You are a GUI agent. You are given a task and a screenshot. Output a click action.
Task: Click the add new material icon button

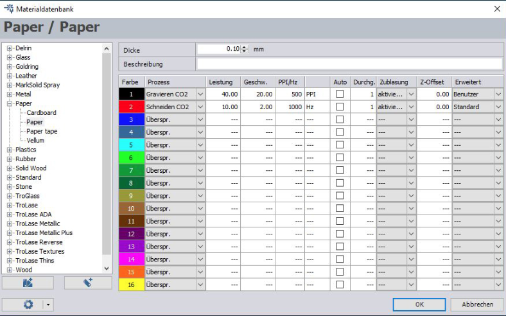[87, 283]
